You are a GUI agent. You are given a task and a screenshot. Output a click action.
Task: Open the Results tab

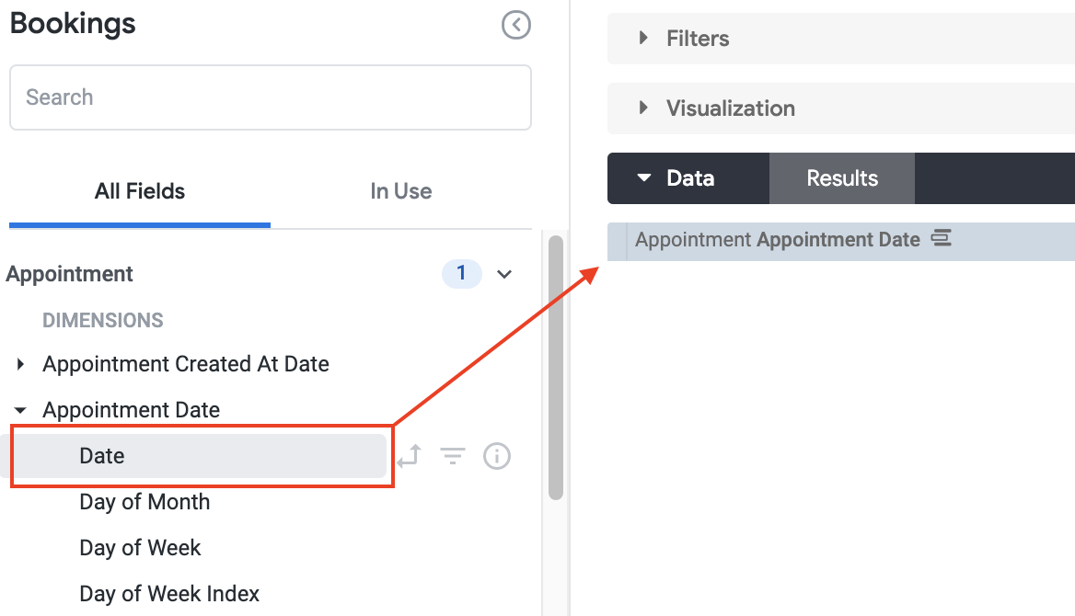click(x=842, y=178)
